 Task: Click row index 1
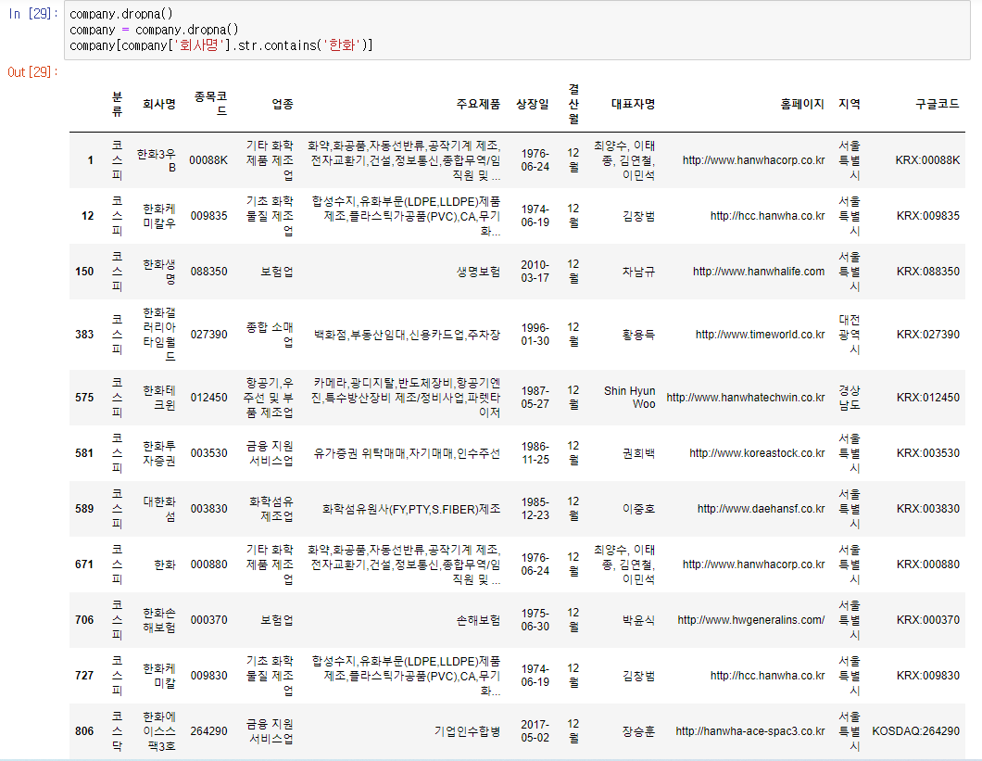coord(90,160)
